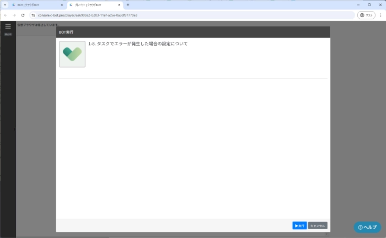Open the ゲスト profile button

coord(366,15)
